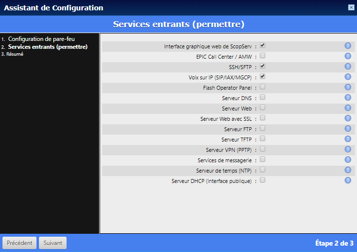Click the Assistant de Configuration title
Screen dimensions: 357x252
click(x=54, y=8)
